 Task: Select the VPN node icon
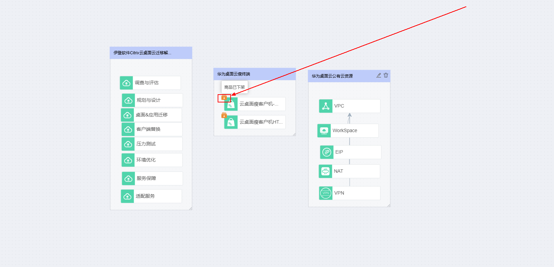click(326, 193)
